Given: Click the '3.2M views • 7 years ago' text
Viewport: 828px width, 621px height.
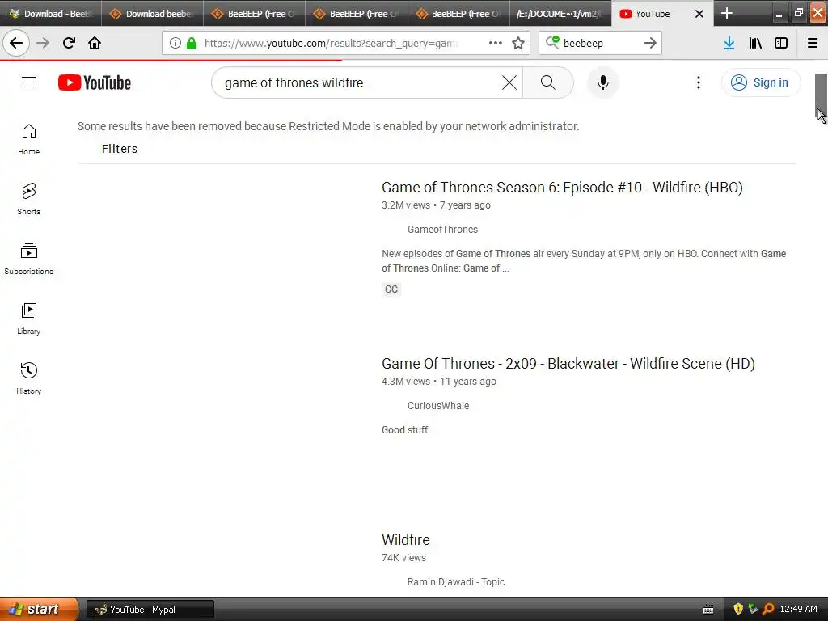Looking at the screenshot, I should click(436, 205).
